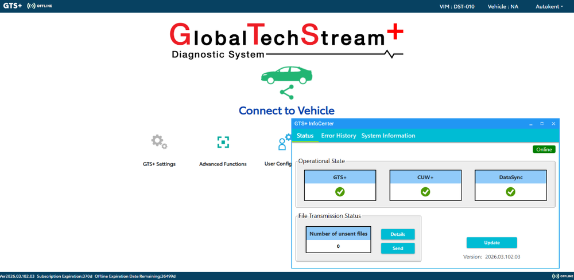Minimize the GTS+ InfoCenter window
Viewport: 574px width, 280px height.
pyautogui.click(x=531, y=124)
